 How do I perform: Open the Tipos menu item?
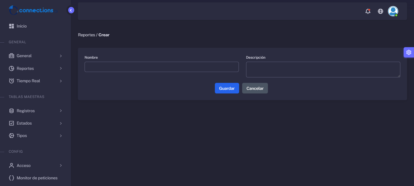[35, 136]
